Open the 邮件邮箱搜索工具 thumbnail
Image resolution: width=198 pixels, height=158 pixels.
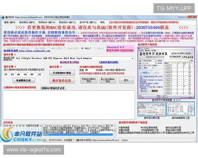click(x=181, y=109)
